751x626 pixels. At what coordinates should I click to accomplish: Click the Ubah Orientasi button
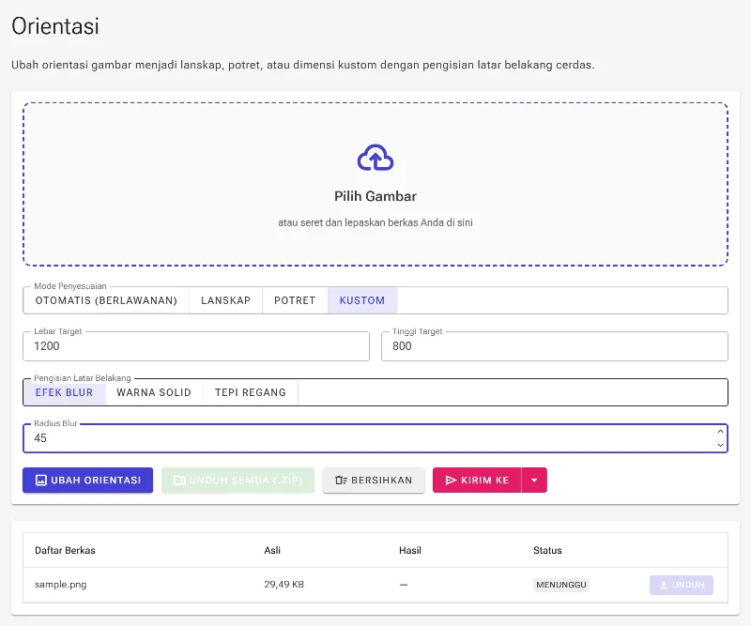pos(87,480)
